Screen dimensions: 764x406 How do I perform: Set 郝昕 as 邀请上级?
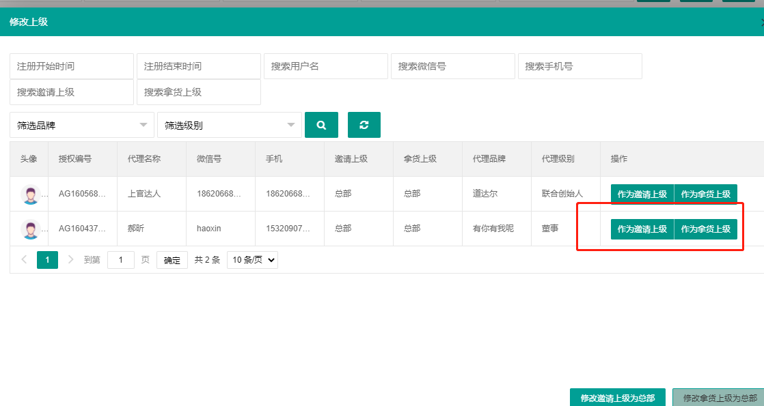pos(642,229)
